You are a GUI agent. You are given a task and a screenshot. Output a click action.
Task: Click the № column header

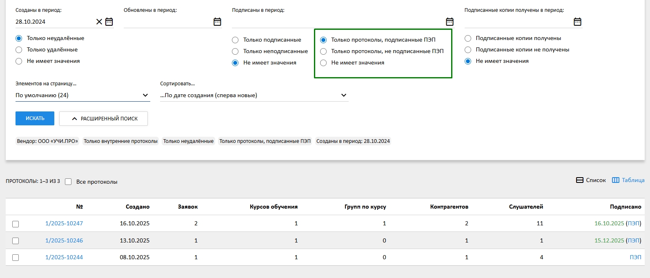[79, 207]
